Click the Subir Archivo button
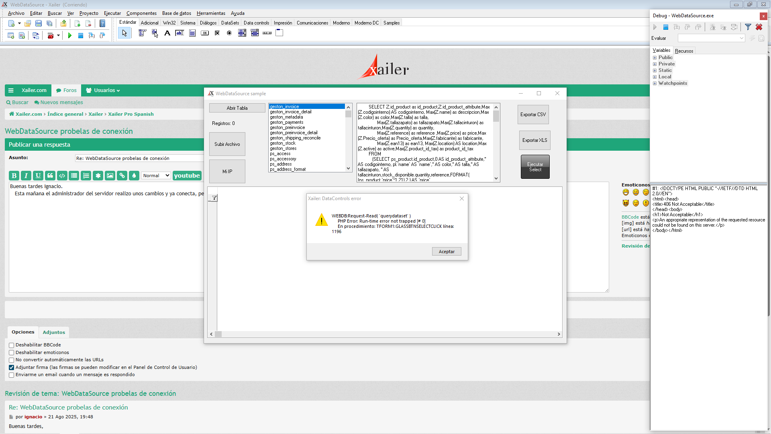Screen dimensions: 771x434 coord(227,144)
